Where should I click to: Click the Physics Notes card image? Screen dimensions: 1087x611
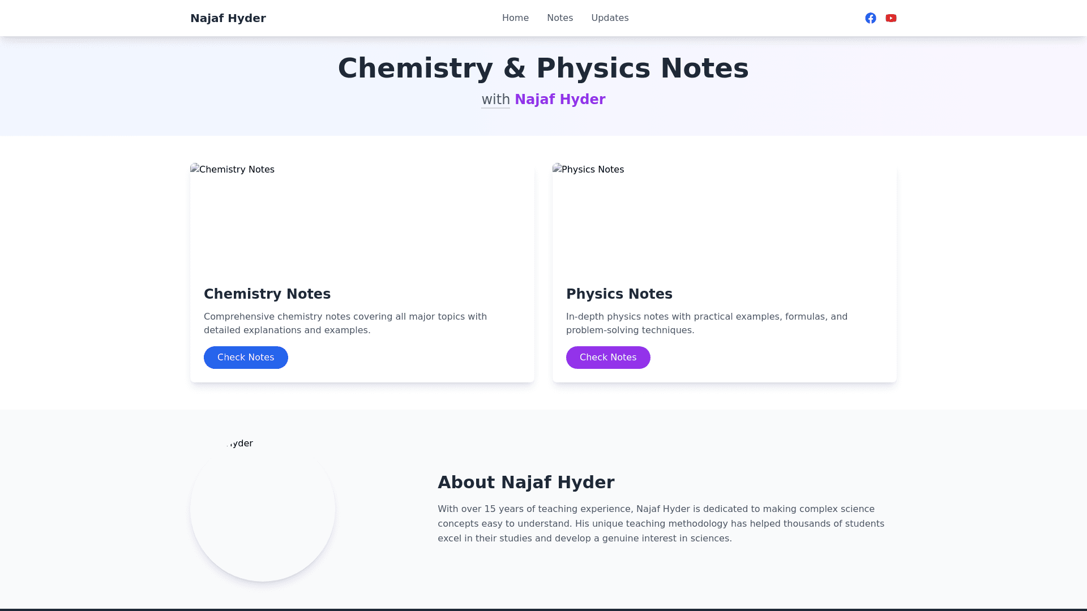click(x=725, y=218)
